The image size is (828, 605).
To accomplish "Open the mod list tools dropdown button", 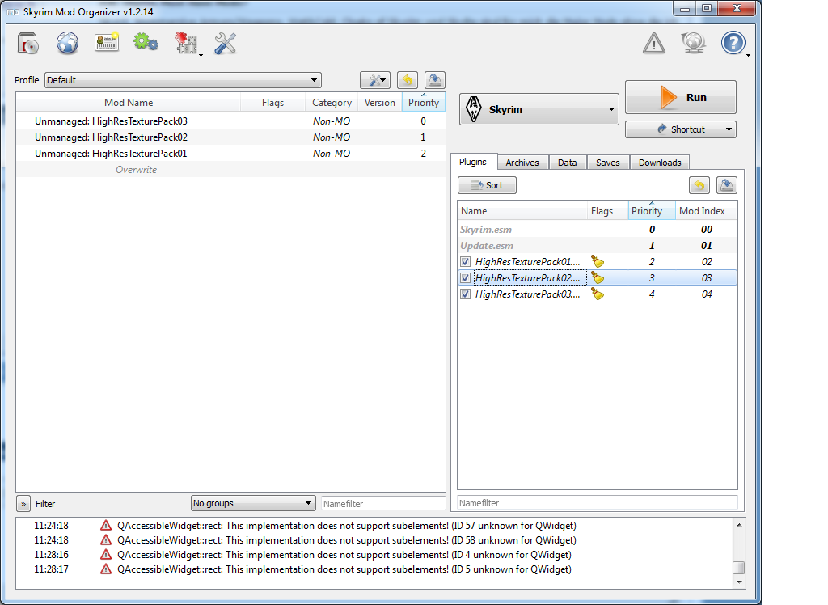I will (375, 80).
